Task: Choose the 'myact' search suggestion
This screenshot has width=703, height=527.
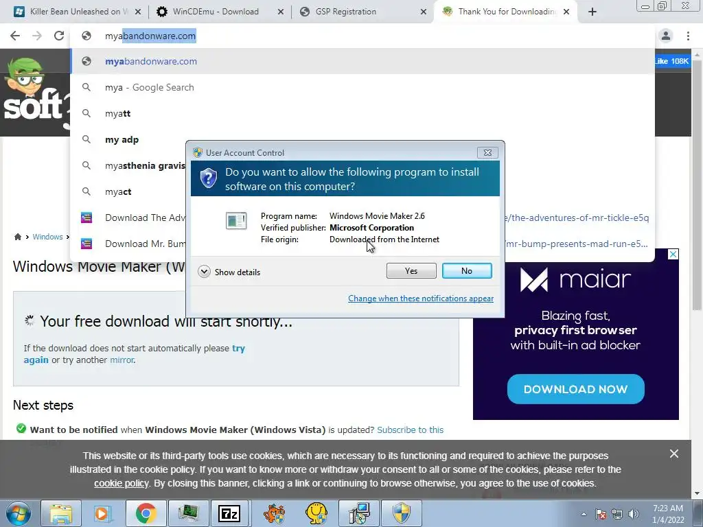Action: coord(128,191)
